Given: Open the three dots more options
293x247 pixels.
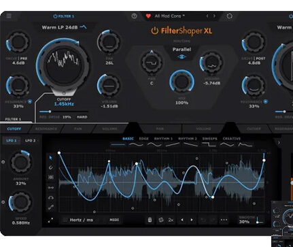Looking at the screenshot, I should pos(224,220).
